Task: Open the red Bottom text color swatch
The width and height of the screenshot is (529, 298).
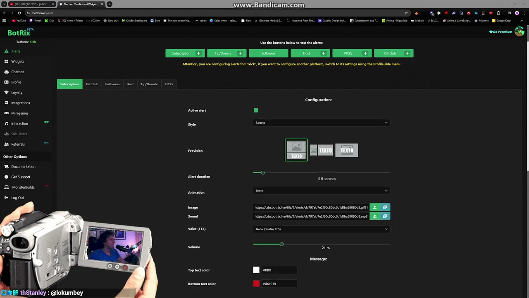Action: (256, 284)
